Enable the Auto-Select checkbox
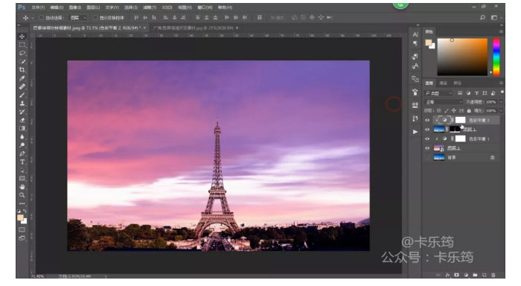 click(41, 17)
